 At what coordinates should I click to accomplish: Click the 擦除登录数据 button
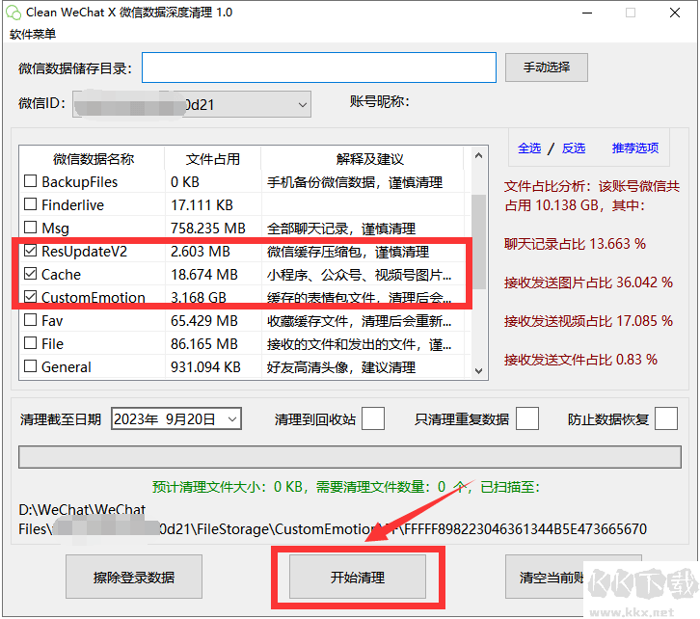[134, 577]
